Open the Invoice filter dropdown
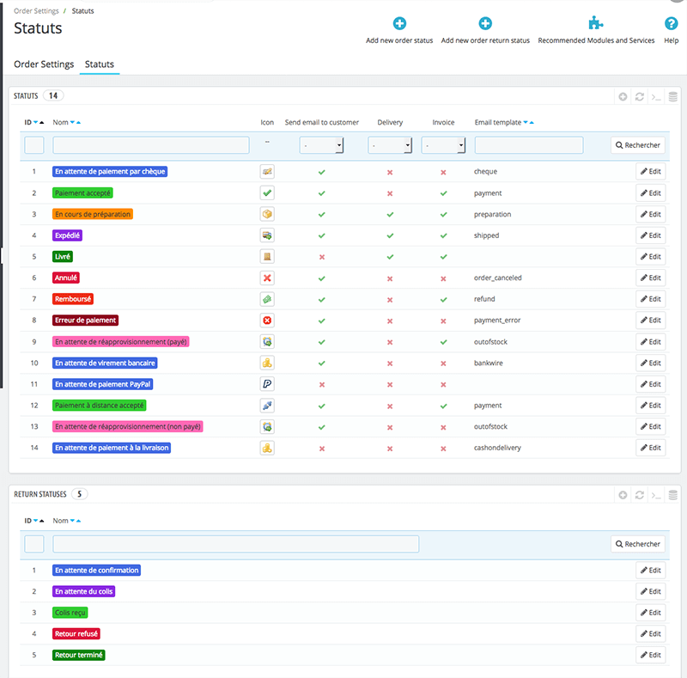 click(x=443, y=146)
